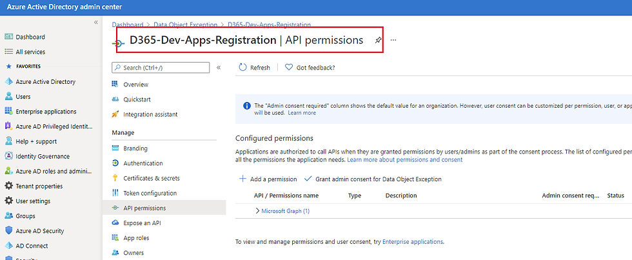Click the info icon in the banner
The width and height of the screenshot is (632, 260).
[246, 106]
